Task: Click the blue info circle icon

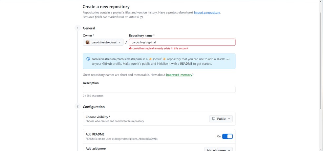Action: pyautogui.click(x=88, y=59)
